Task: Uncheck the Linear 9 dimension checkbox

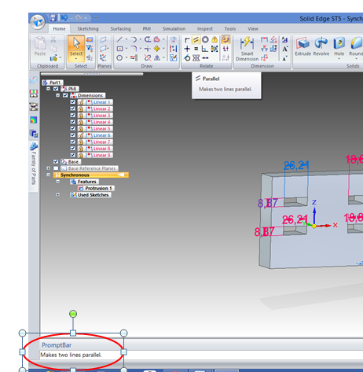Action: point(73,155)
